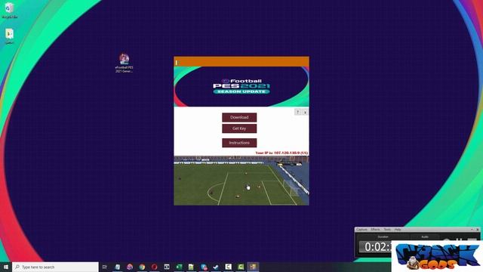Click the Duration label in the recorder
The image size is (483, 272).
[x=383, y=236]
